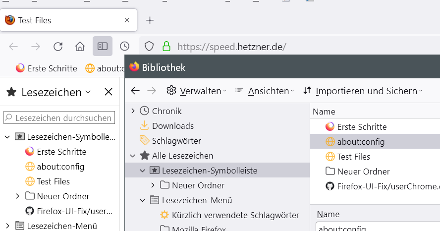Click the back arrow in Bibliothek
440x231 pixels.
(135, 91)
